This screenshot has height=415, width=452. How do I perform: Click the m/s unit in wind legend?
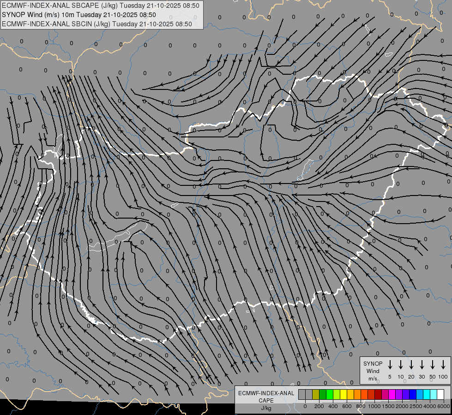click(373, 379)
